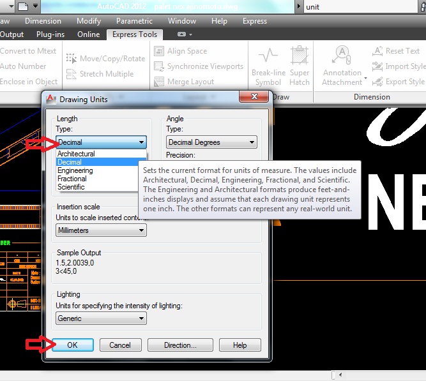Open the Express menu

[x=255, y=21]
